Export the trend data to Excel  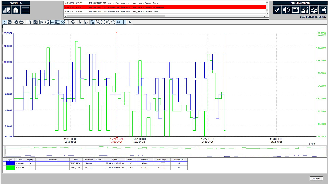(36, 22)
